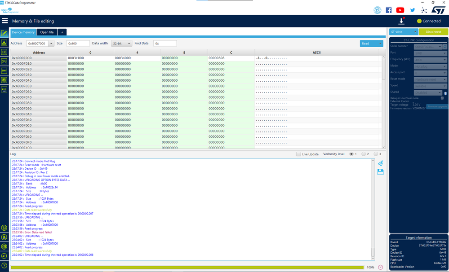Open Erasing & Programming download icon in sidebar
449x272 pixels.
click(x=4, y=43)
